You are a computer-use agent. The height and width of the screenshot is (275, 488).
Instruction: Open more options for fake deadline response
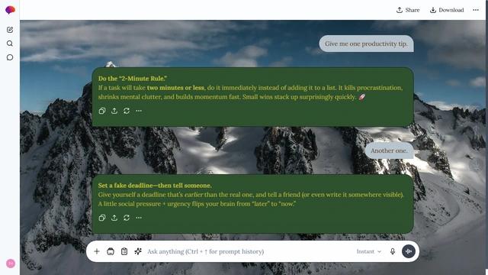coord(139,218)
